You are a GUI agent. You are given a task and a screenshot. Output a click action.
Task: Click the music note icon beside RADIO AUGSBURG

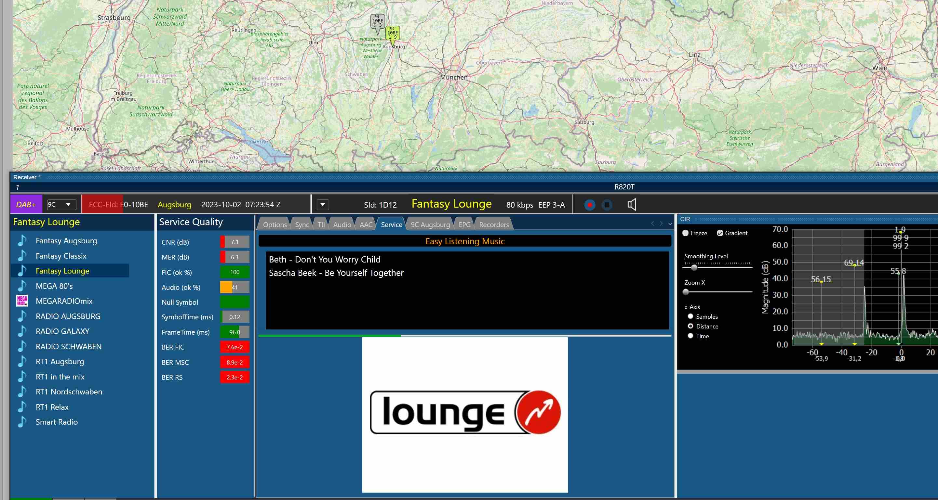22,316
